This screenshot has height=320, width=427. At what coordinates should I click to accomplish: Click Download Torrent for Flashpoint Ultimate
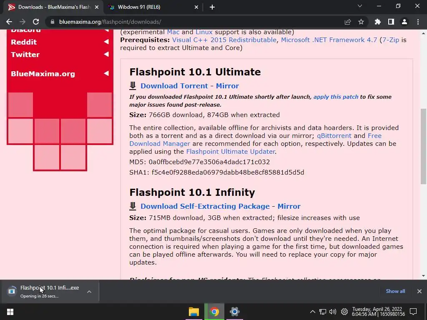(x=174, y=86)
